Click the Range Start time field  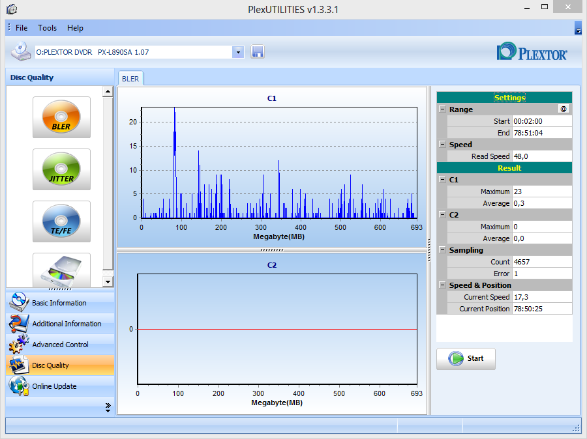[542, 121]
